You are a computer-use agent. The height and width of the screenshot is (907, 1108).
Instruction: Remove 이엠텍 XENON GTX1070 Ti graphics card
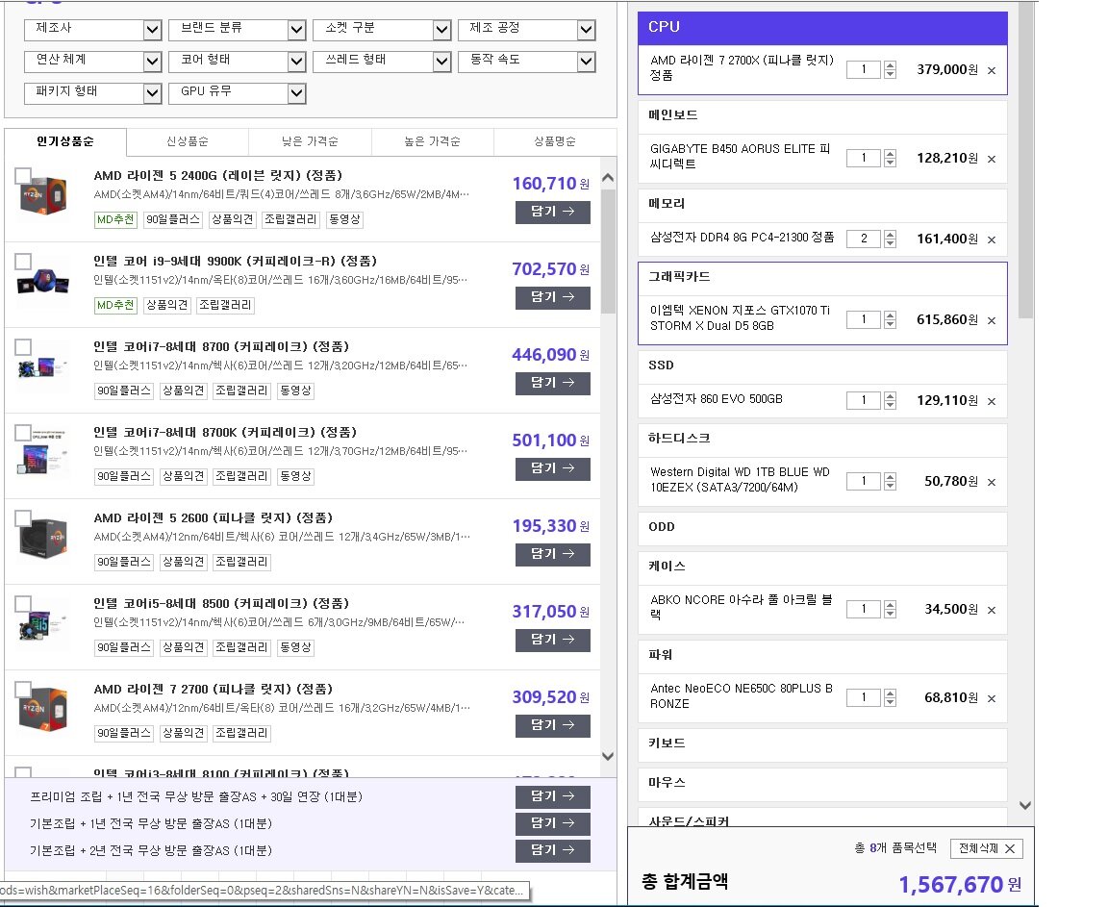(x=992, y=320)
